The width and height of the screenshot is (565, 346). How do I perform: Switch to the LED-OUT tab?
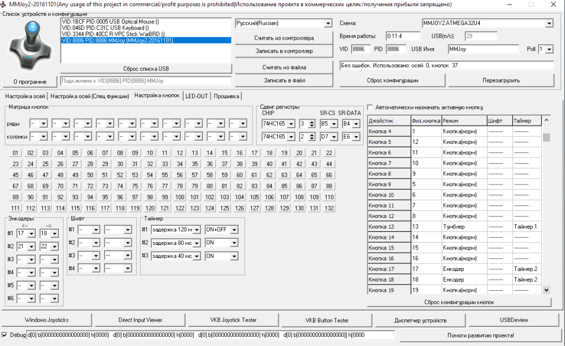(197, 96)
